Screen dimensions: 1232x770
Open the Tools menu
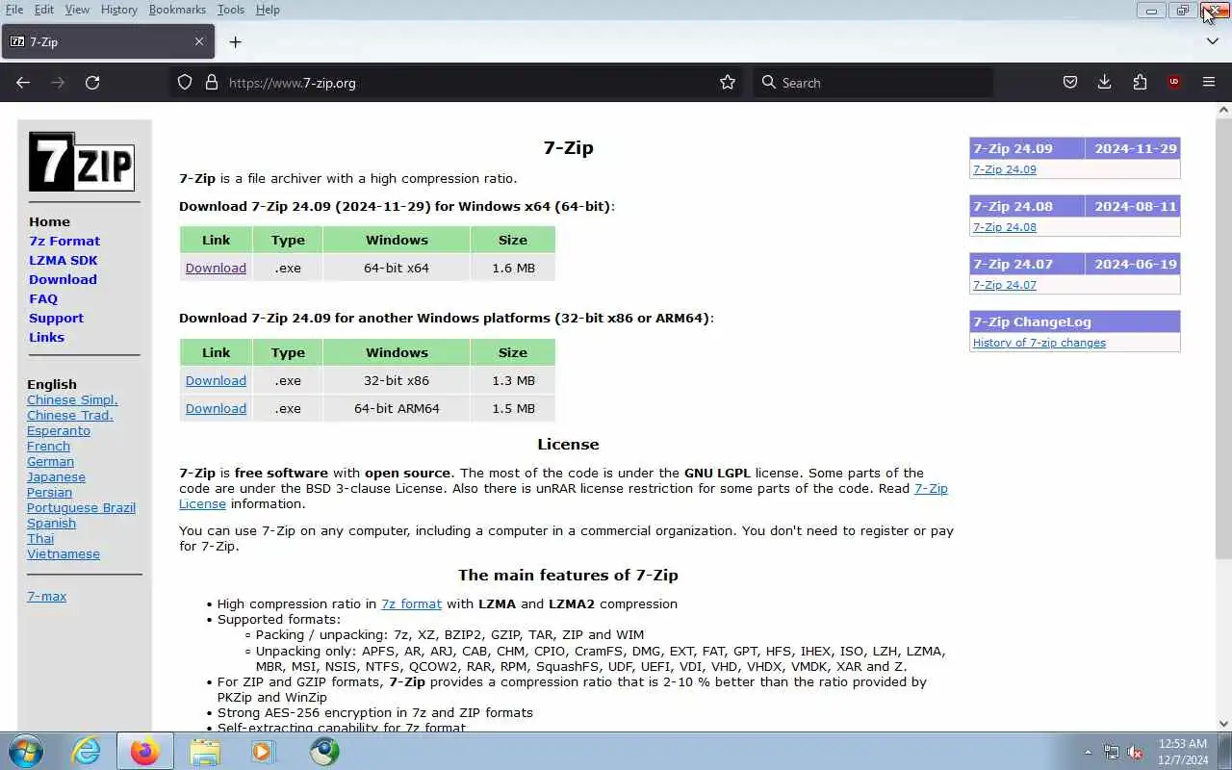[231, 10]
